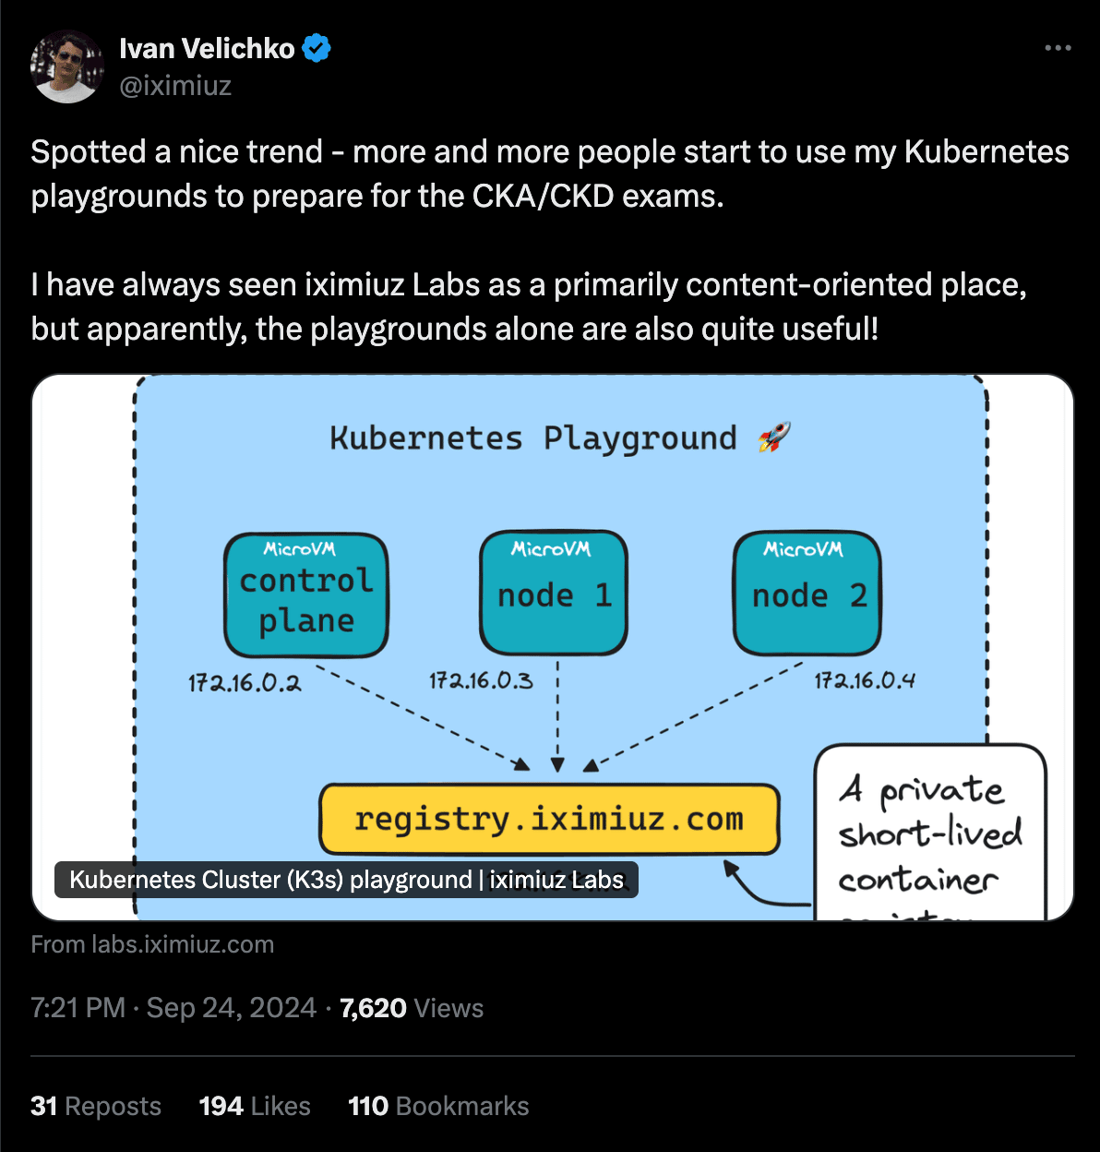Click the rocket emoji in the diagram

(x=774, y=438)
